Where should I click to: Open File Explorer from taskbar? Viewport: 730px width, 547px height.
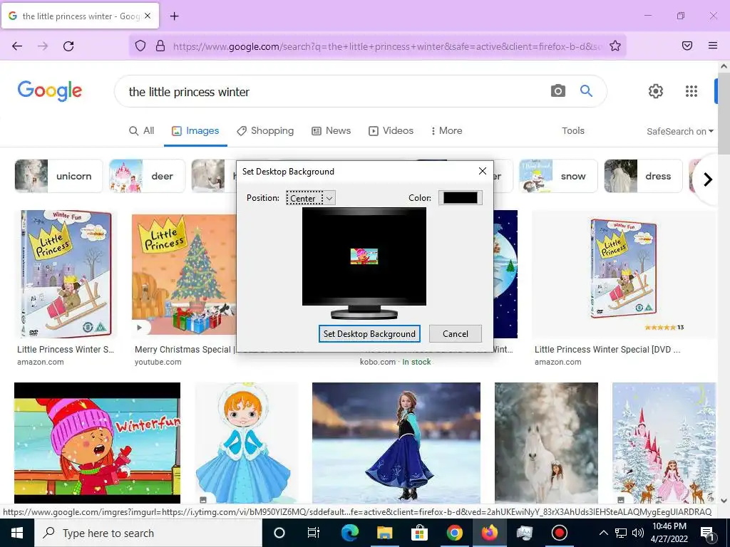point(384,533)
